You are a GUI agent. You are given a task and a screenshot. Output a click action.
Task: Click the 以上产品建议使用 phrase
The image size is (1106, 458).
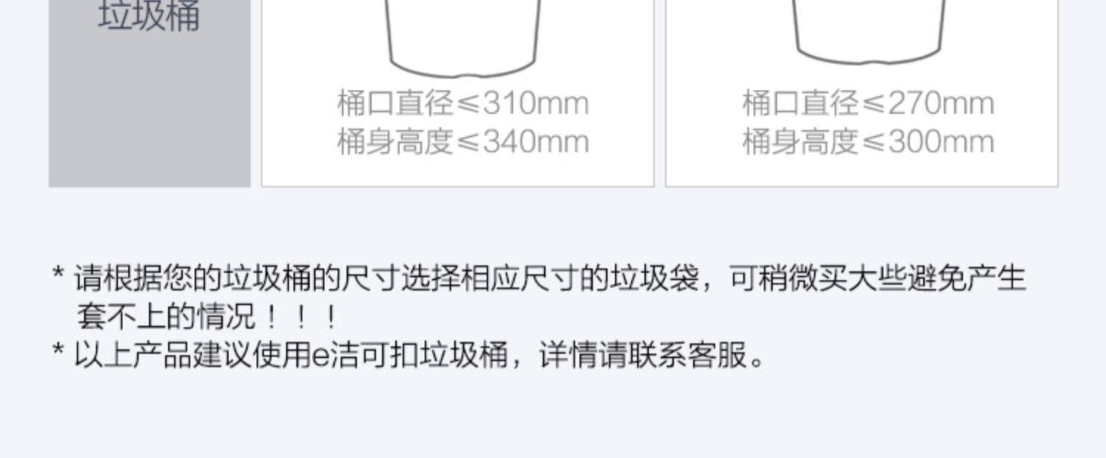[193, 356]
